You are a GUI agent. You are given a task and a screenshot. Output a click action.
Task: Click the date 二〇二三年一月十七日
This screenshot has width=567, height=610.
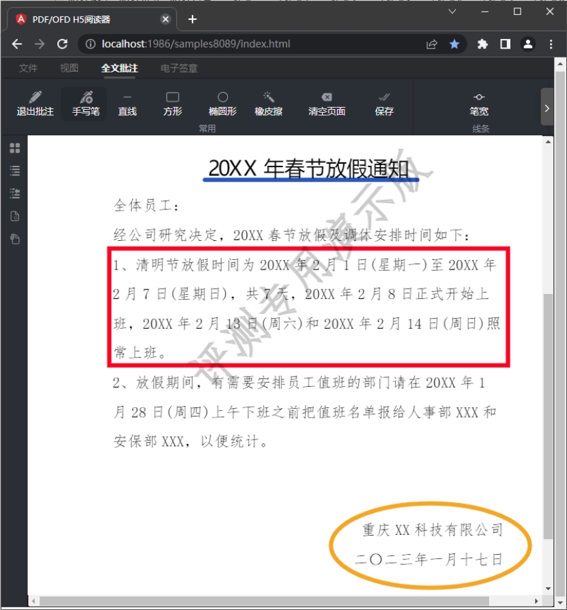tap(428, 559)
